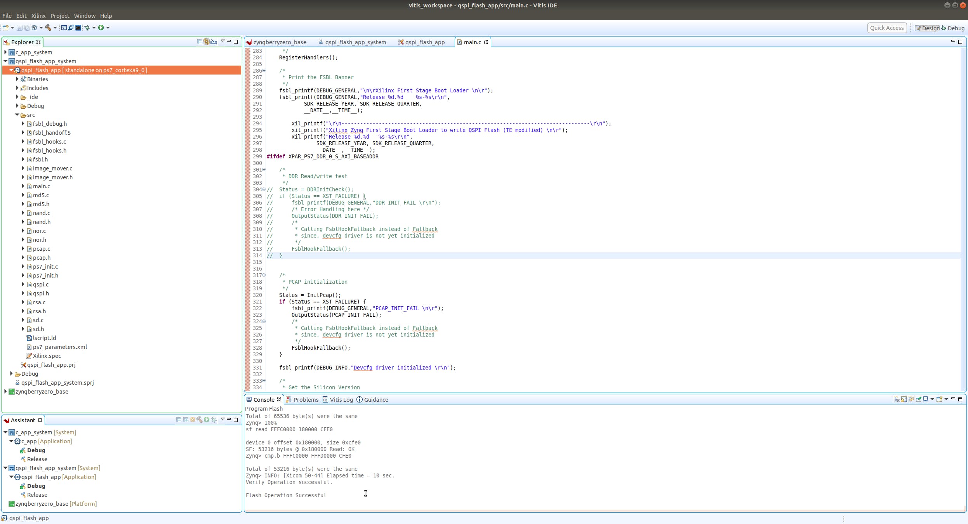Image resolution: width=968 pixels, height=524 pixels.
Task: Clear the console output icon
Action: [896, 399]
